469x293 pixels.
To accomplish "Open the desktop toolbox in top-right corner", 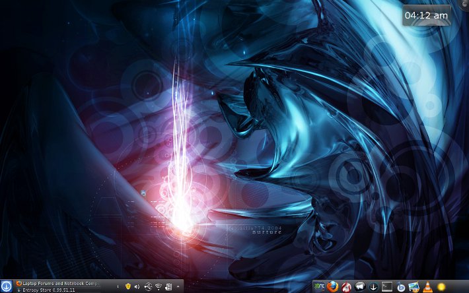I will click(x=464, y=4).
